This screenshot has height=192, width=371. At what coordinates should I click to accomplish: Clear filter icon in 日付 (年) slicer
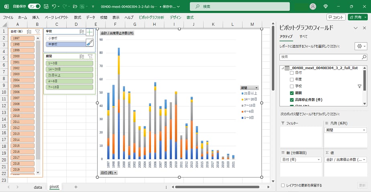pos(37,31)
